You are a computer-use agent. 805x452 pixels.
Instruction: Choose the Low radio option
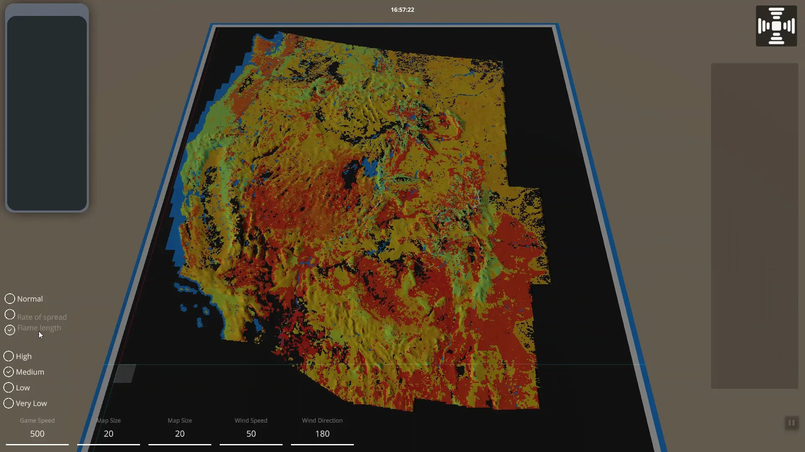pyautogui.click(x=8, y=388)
